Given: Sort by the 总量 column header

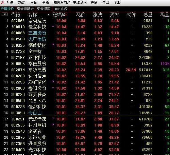Looking at the screenshot, I should pos(148,15).
